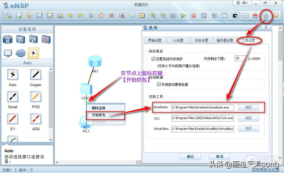Select the WLAN device category
Screen dimensions: 284x173
[33, 40]
